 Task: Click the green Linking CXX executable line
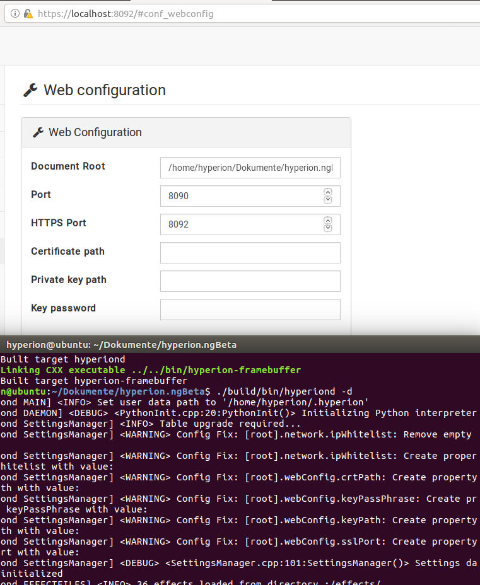click(x=150, y=370)
